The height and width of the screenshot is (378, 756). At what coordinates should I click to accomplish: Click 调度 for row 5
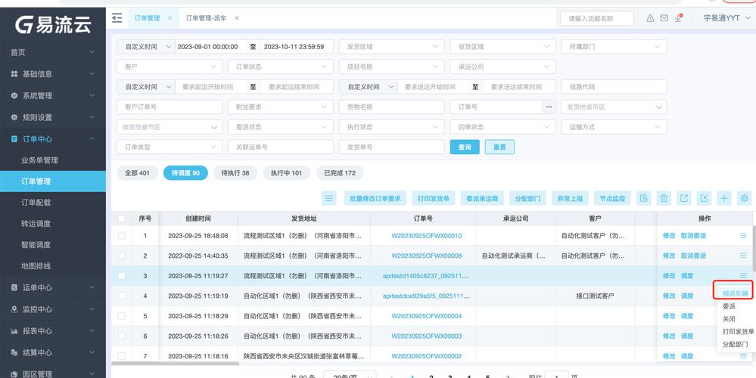pyautogui.click(x=687, y=316)
